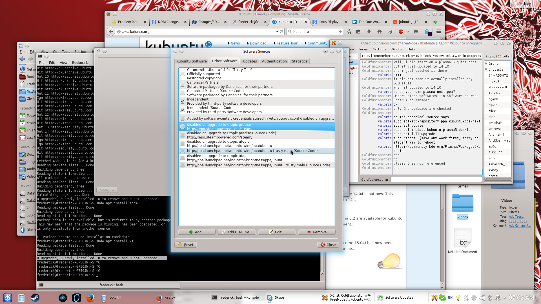This screenshot has width=541, height=304.
Task: Click the volume icon in system tray
Action: [x=482, y=298]
